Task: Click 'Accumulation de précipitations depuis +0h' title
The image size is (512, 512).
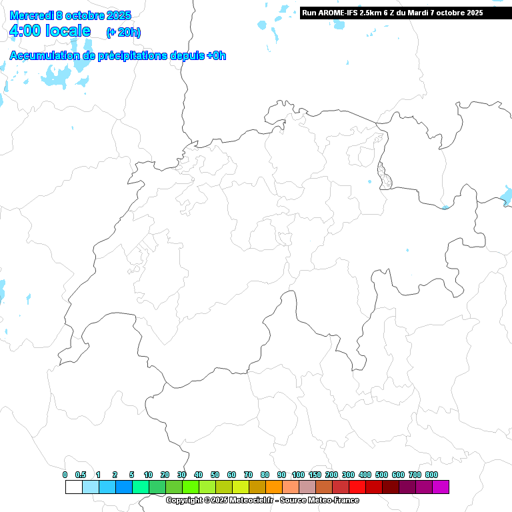Action: 118,56
